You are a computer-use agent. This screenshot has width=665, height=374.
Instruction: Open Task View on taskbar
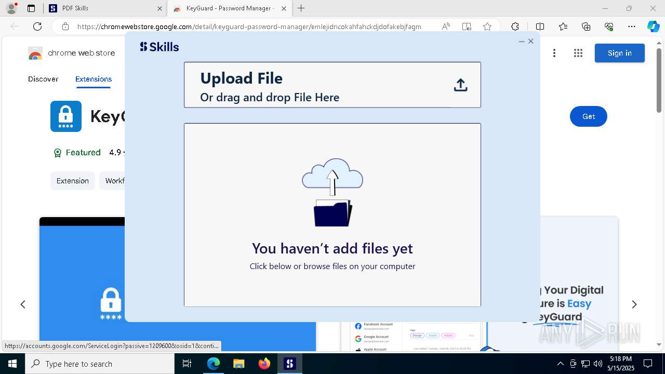pos(187,364)
